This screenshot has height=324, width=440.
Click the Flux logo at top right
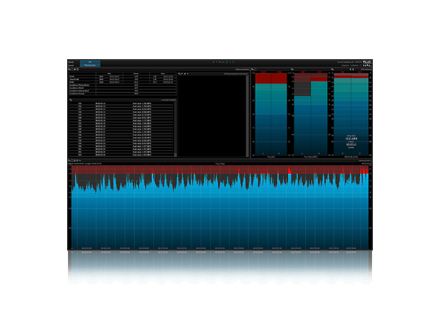(x=367, y=62)
